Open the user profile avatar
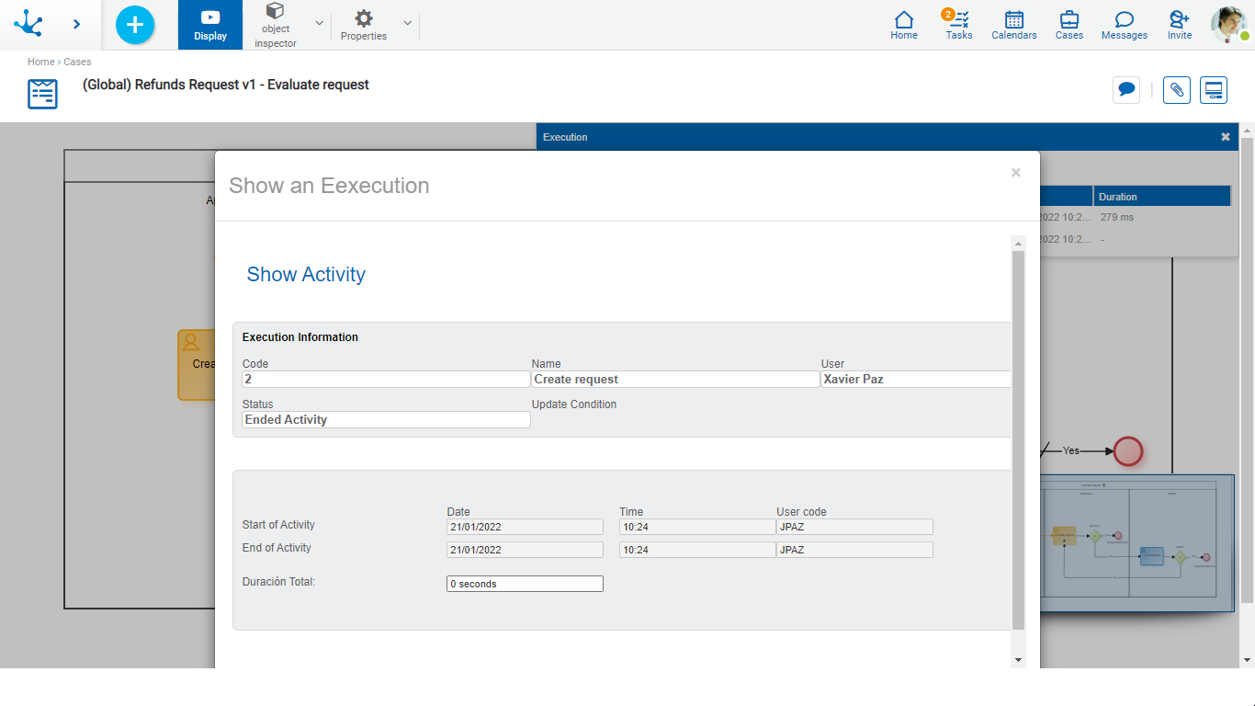This screenshot has height=706, width=1255. click(1227, 25)
